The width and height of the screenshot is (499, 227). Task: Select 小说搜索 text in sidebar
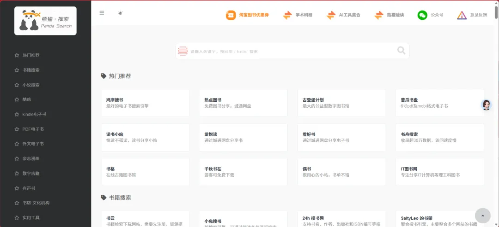click(x=31, y=85)
